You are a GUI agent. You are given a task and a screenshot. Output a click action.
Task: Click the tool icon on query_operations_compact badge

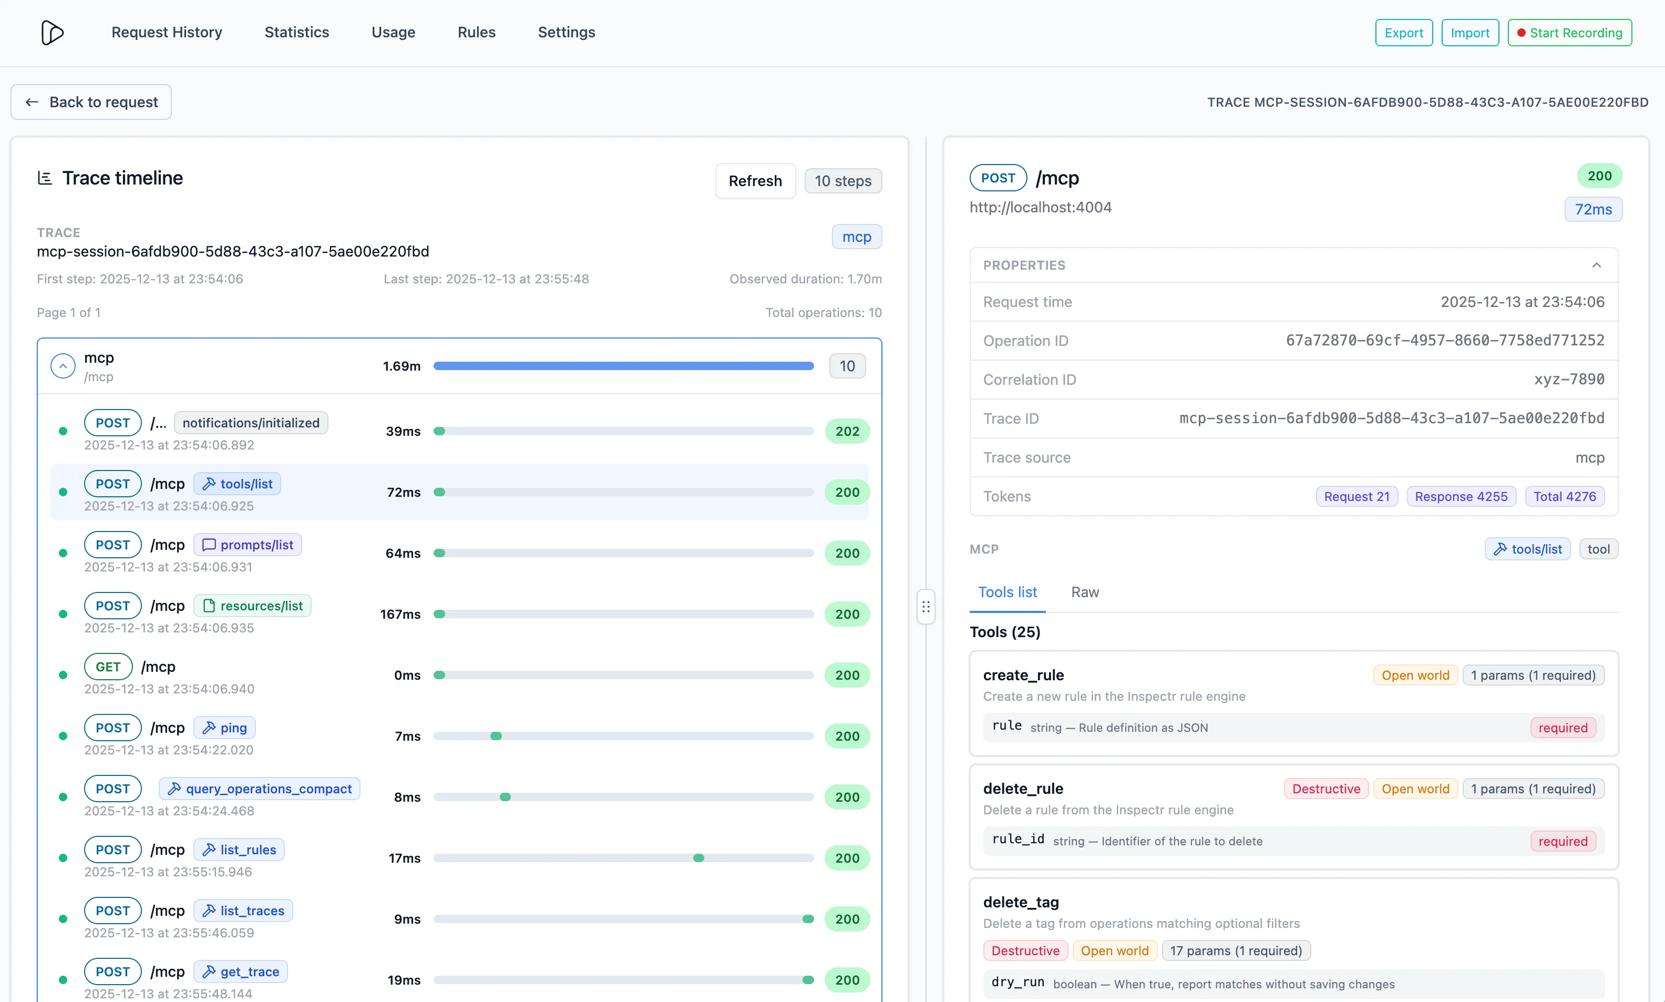[175, 788]
